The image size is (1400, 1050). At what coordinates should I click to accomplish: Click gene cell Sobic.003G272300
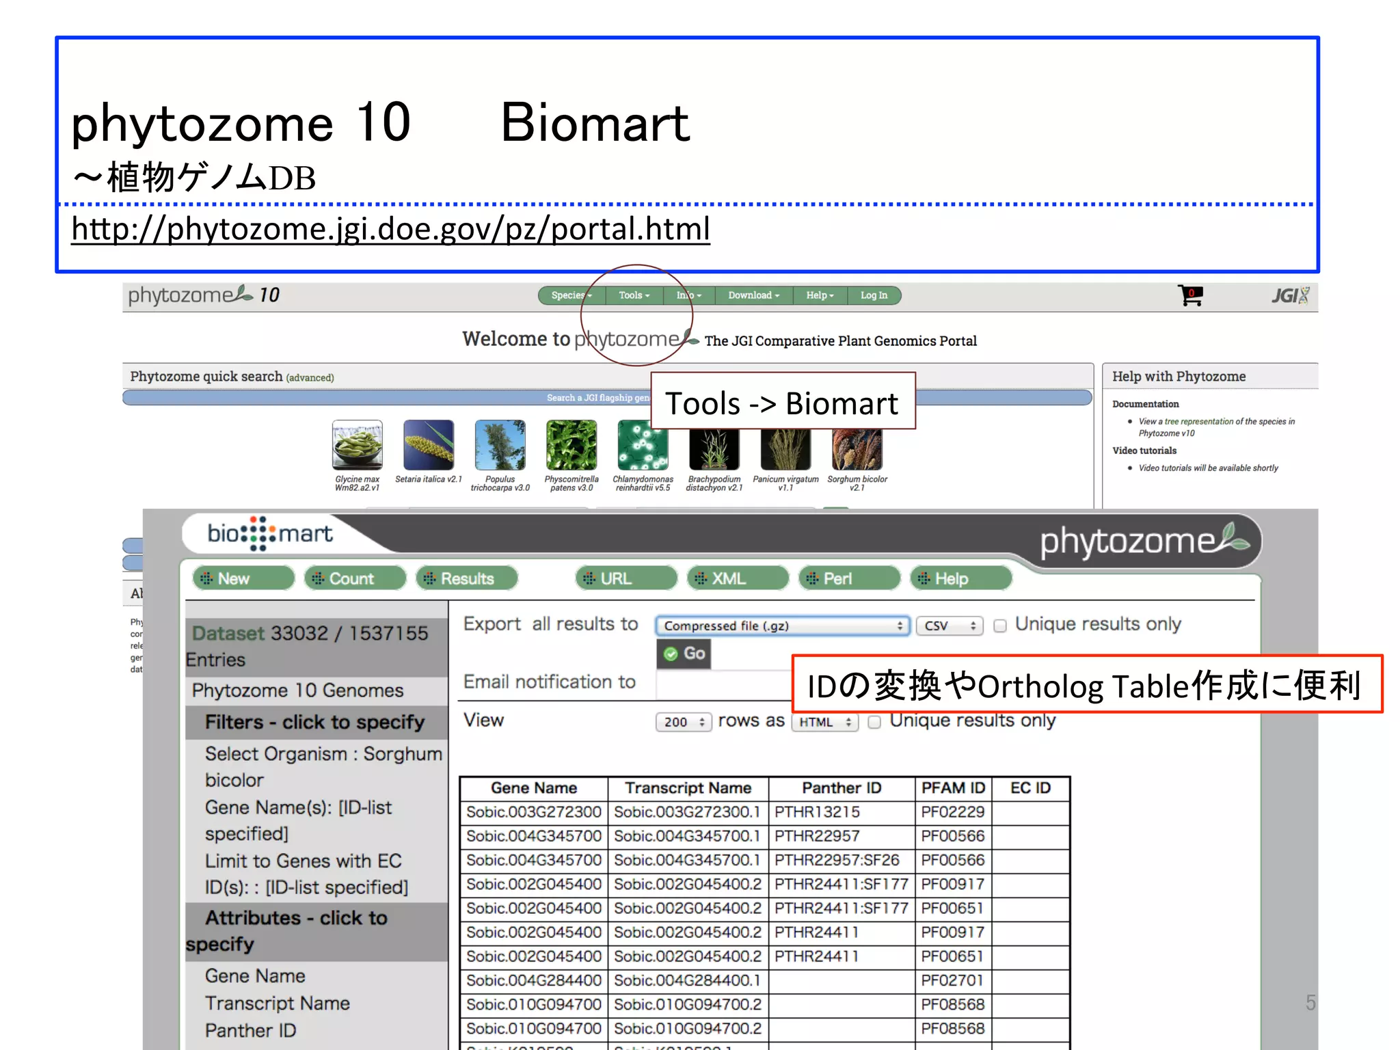(x=534, y=812)
